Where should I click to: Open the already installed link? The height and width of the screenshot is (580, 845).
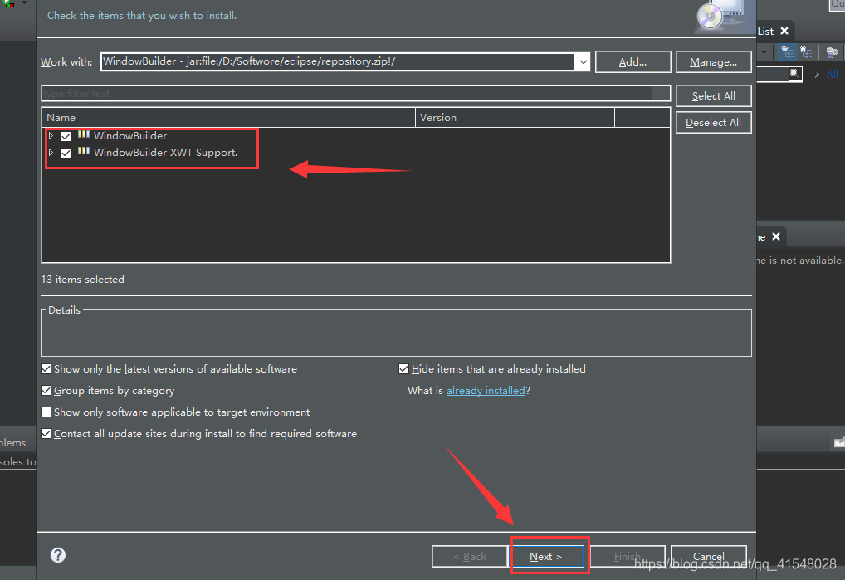click(486, 391)
